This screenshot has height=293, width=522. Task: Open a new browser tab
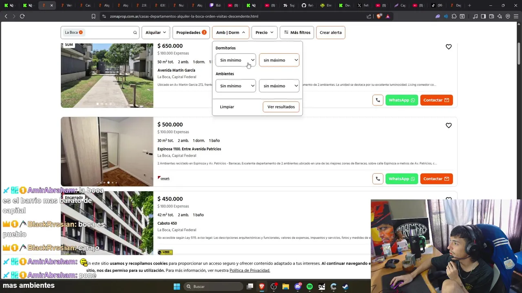coord(469,5)
